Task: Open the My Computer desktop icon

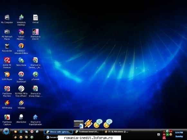Action: pos(7,19)
